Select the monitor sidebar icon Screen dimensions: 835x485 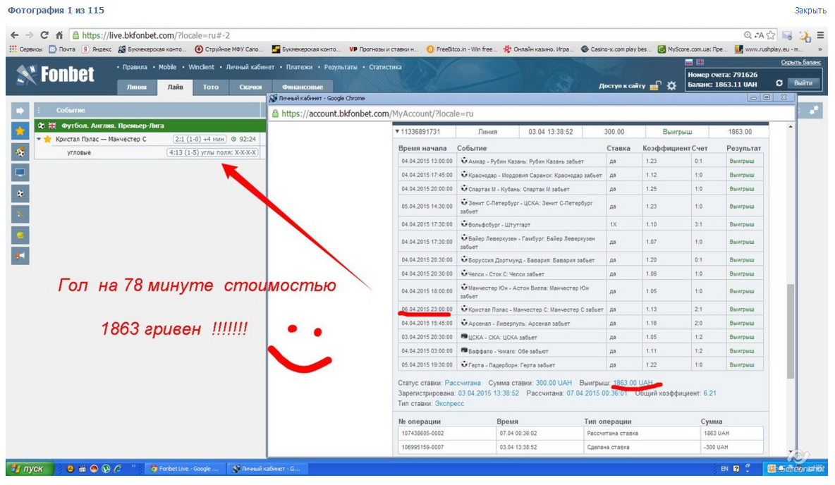tap(20, 173)
